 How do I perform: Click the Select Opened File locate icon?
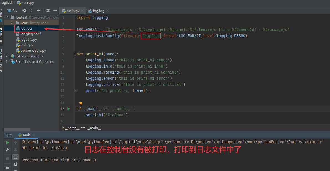click(x=24, y=11)
